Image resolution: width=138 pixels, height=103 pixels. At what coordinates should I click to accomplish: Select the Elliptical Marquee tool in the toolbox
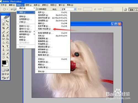4,21
